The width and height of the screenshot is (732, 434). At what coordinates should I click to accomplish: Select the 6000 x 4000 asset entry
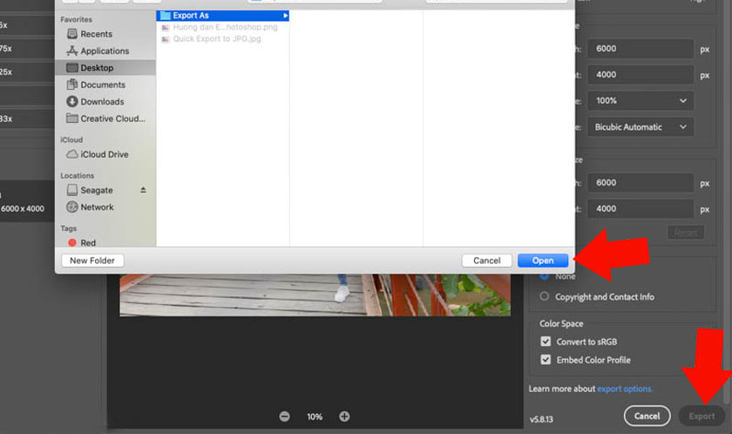click(x=27, y=201)
